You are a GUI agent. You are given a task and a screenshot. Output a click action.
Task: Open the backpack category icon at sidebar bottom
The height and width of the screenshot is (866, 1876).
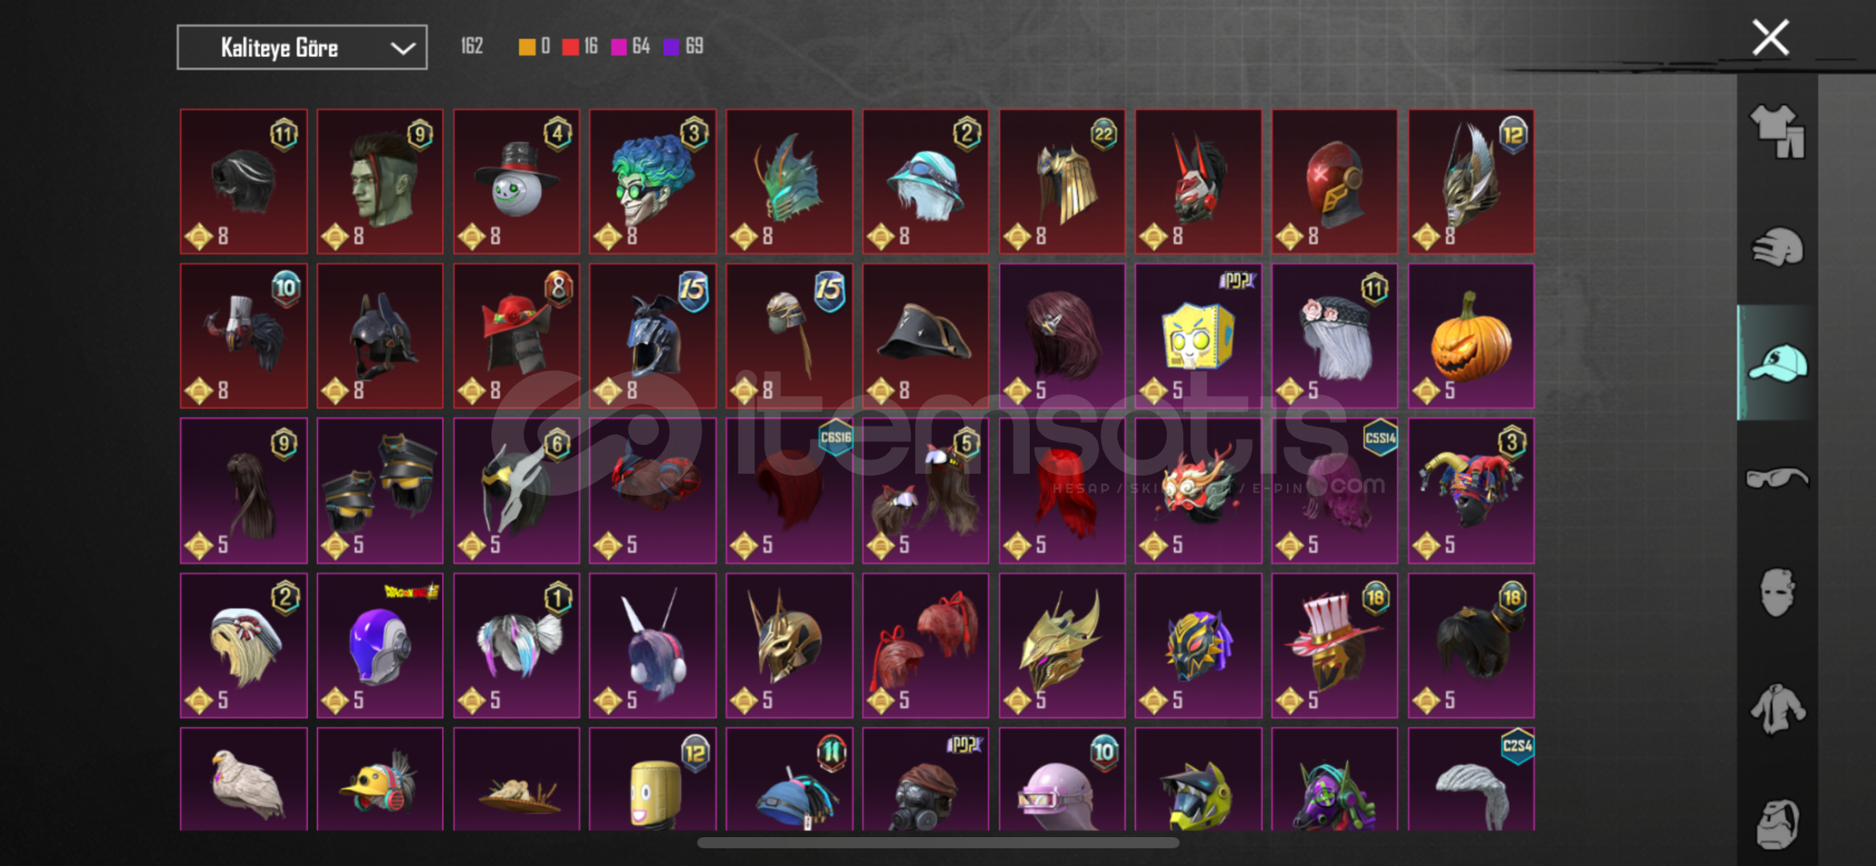click(x=1776, y=824)
